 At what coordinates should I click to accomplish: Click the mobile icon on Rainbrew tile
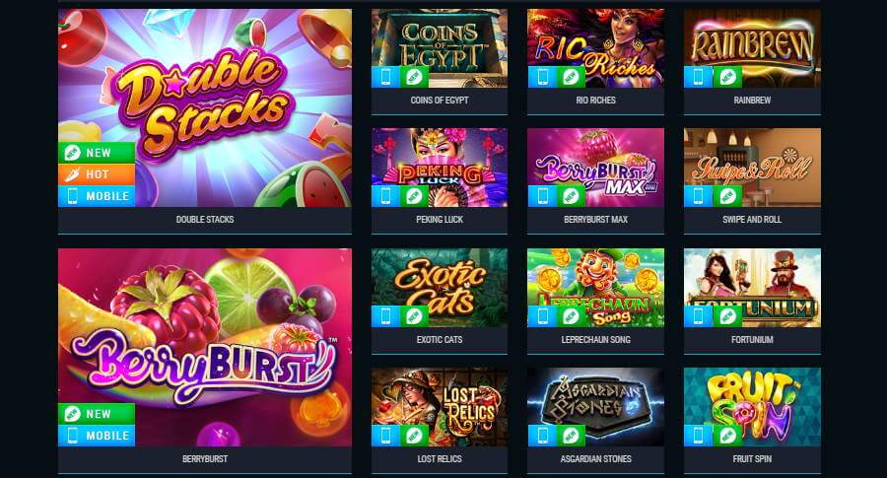click(x=698, y=77)
